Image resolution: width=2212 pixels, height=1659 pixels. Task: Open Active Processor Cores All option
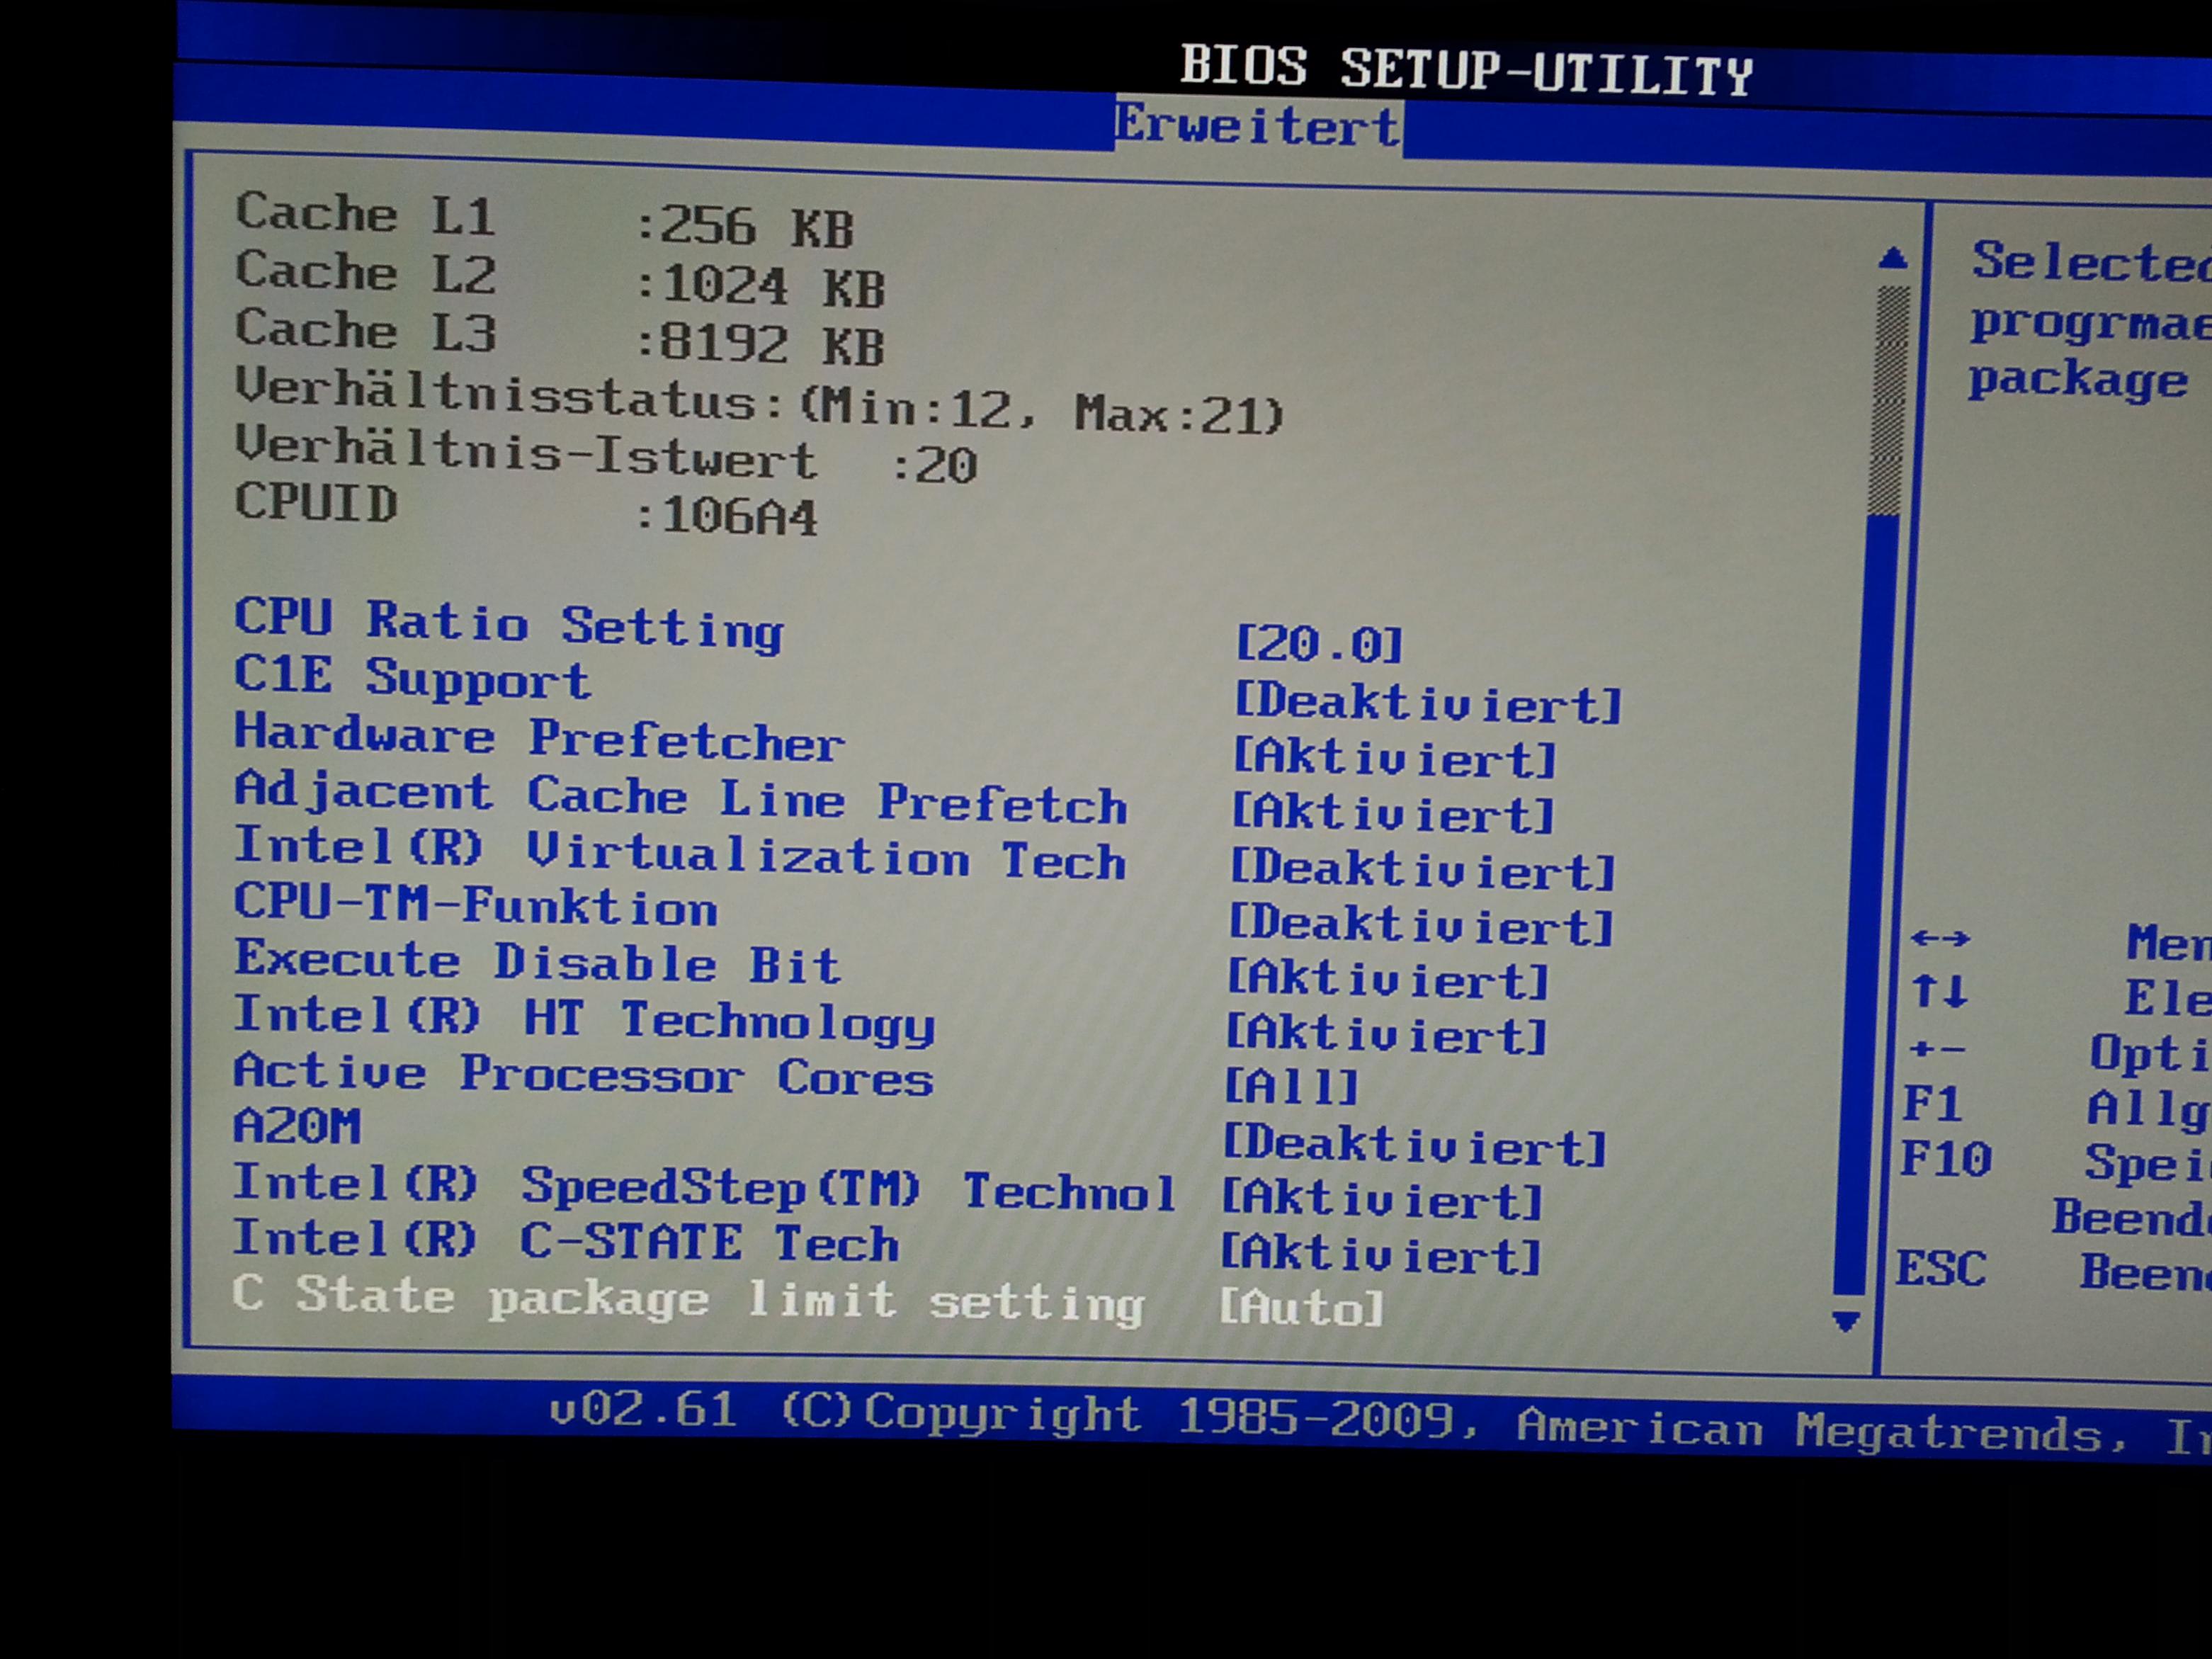click(1291, 1087)
